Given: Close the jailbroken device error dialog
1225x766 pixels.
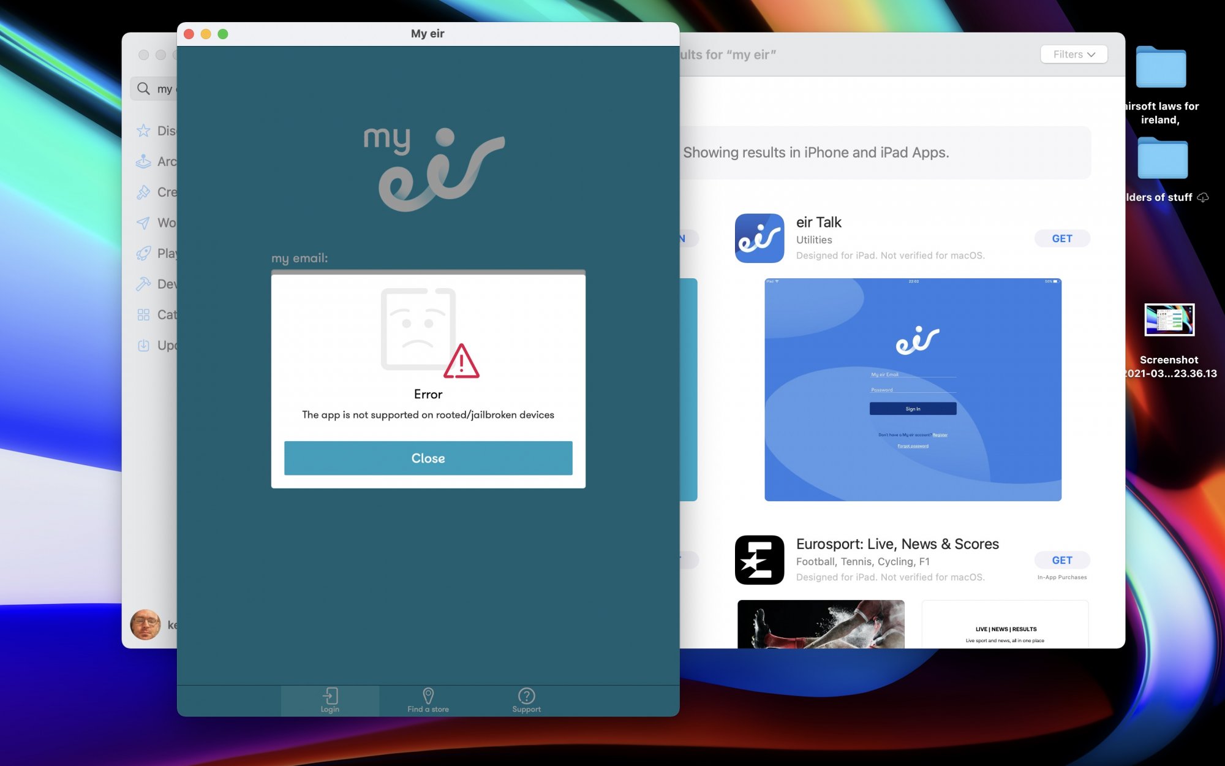Looking at the screenshot, I should (x=428, y=458).
